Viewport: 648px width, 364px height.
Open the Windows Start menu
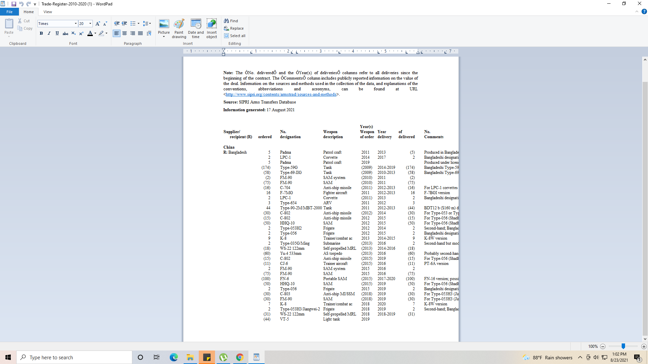(x=8, y=357)
